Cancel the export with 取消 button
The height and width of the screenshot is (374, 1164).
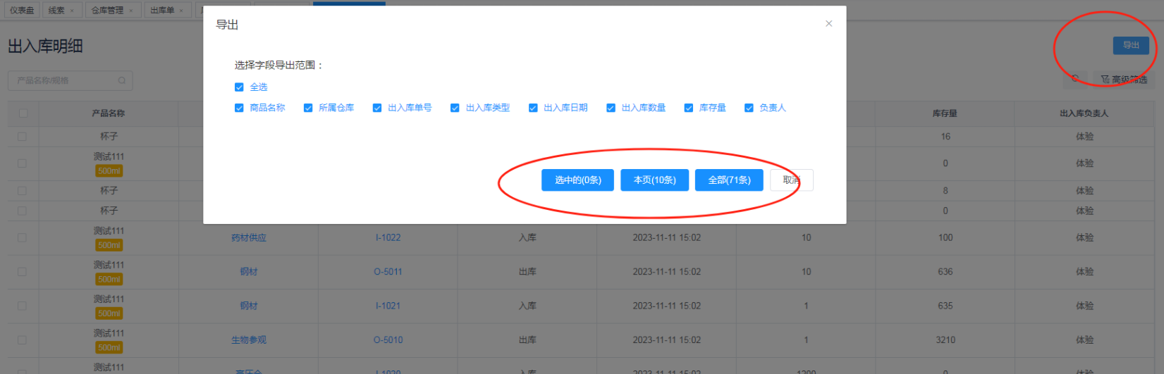(791, 180)
